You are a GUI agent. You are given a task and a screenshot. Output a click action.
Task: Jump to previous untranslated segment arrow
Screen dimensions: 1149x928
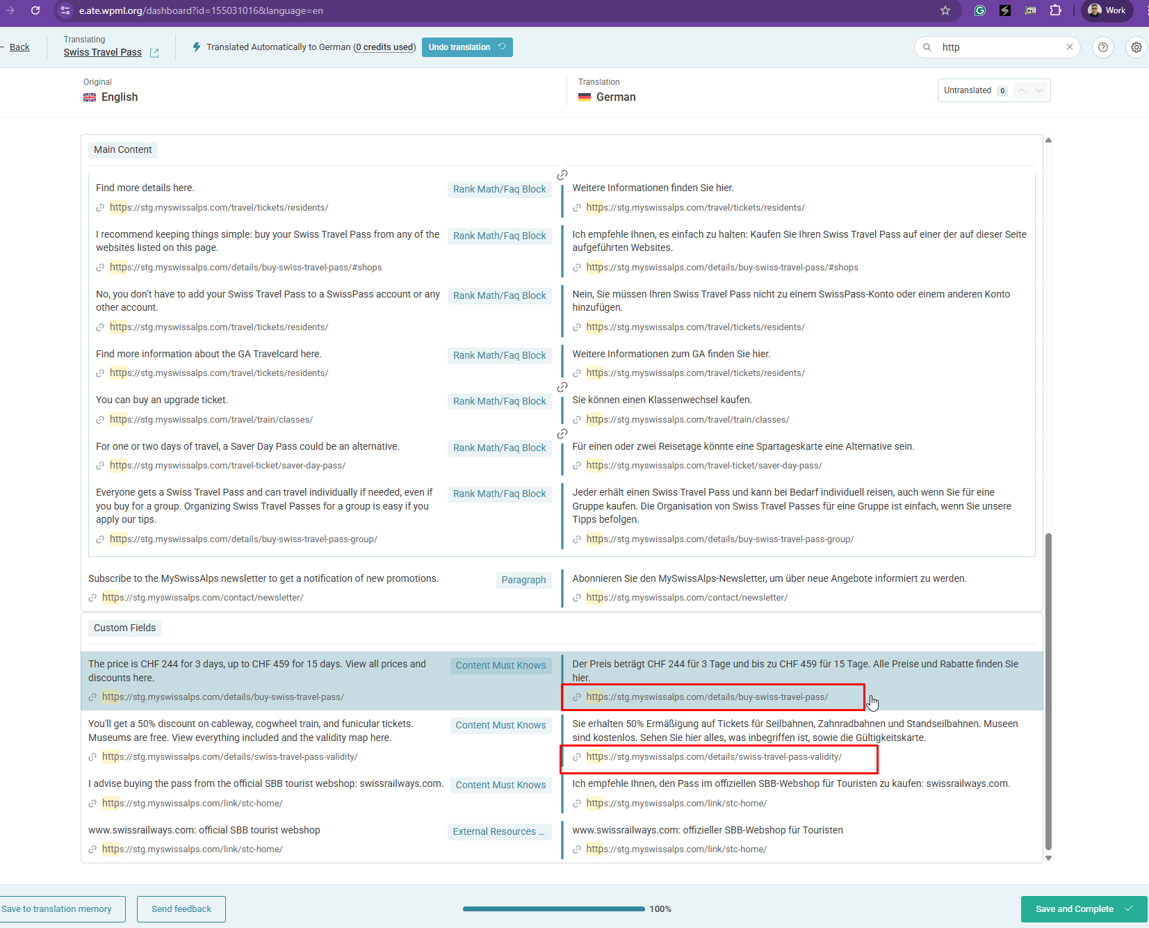click(x=1022, y=90)
